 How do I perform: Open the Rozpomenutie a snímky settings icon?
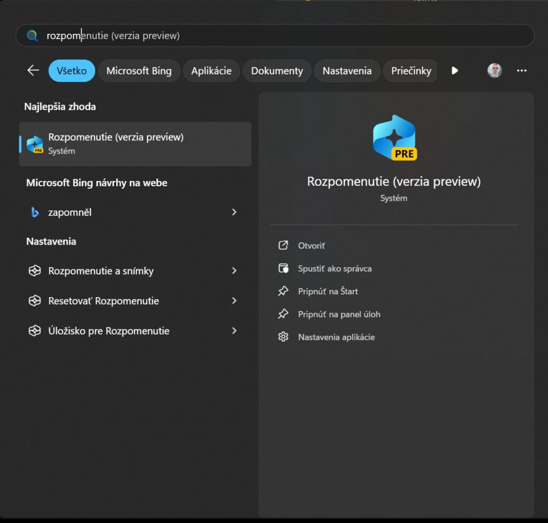pos(34,271)
